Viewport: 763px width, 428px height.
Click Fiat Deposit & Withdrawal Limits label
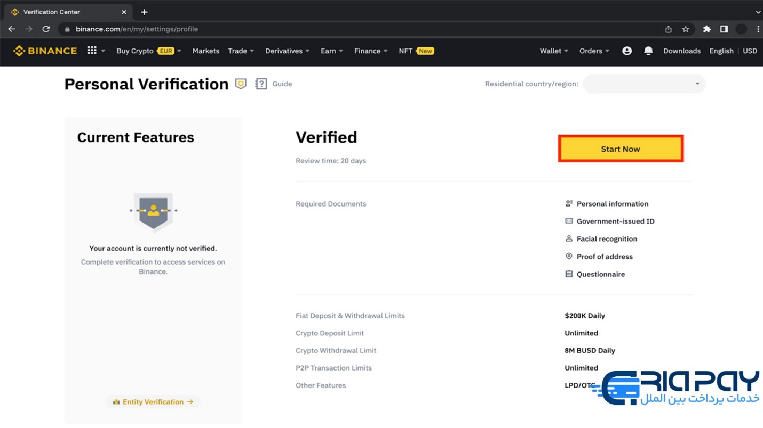(350, 315)
